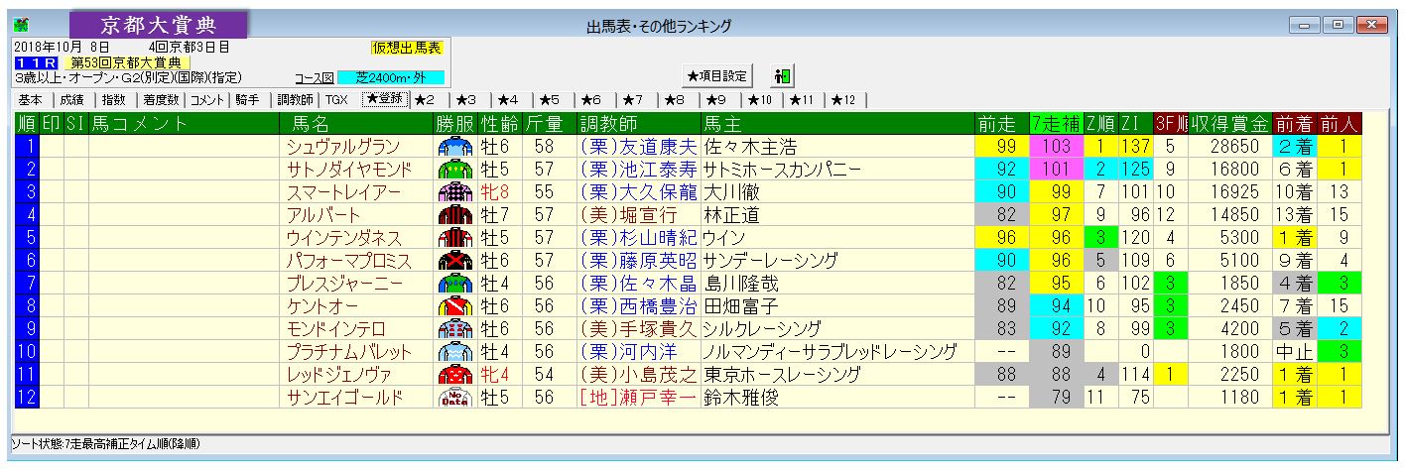Viewport: 1406px width, 470px height.
Task: Click the silk icon for シュヴァルグラン
Action: 455,146
